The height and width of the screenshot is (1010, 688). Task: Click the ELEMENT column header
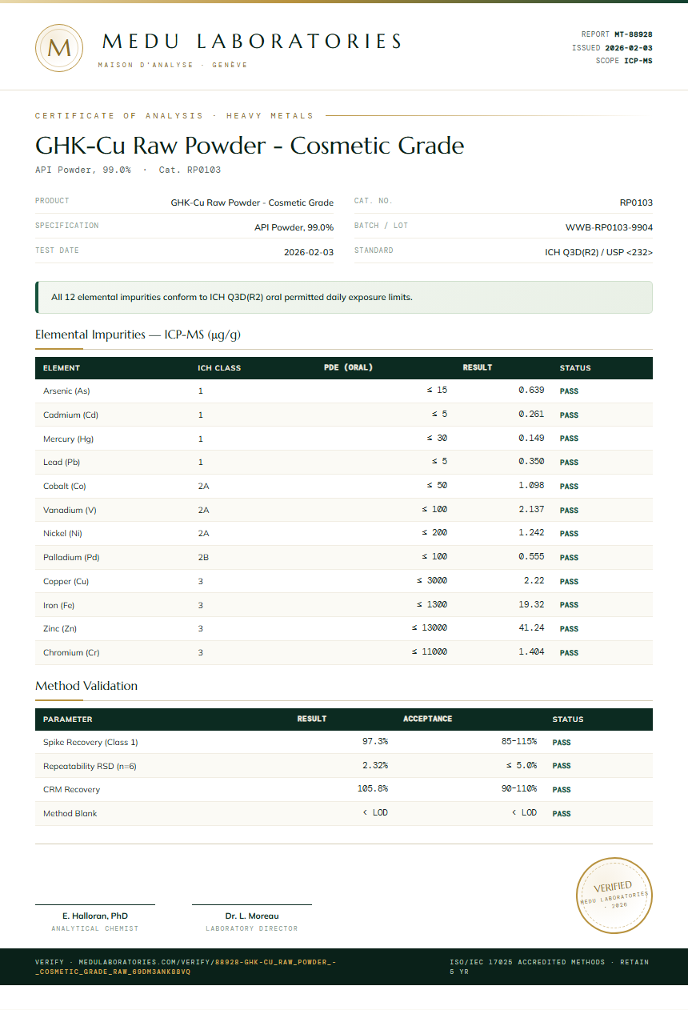62,368
